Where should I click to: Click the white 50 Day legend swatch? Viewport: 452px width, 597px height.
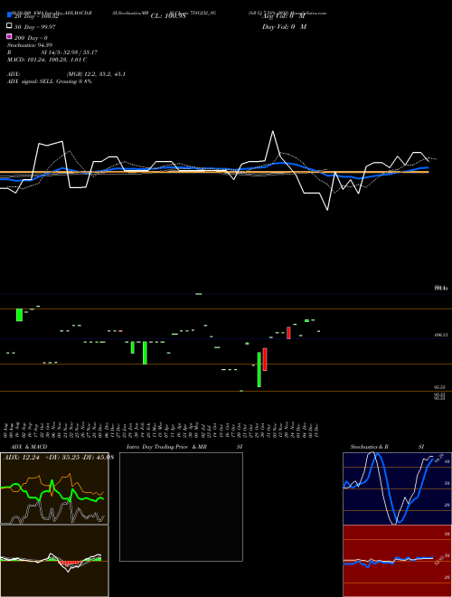point(9,25)
